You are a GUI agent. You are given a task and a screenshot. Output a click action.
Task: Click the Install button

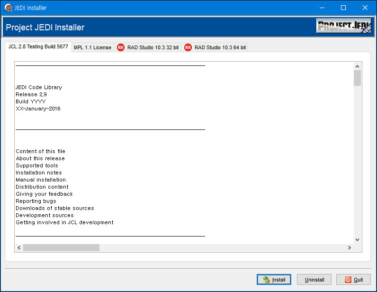click(x=274, y=280)
